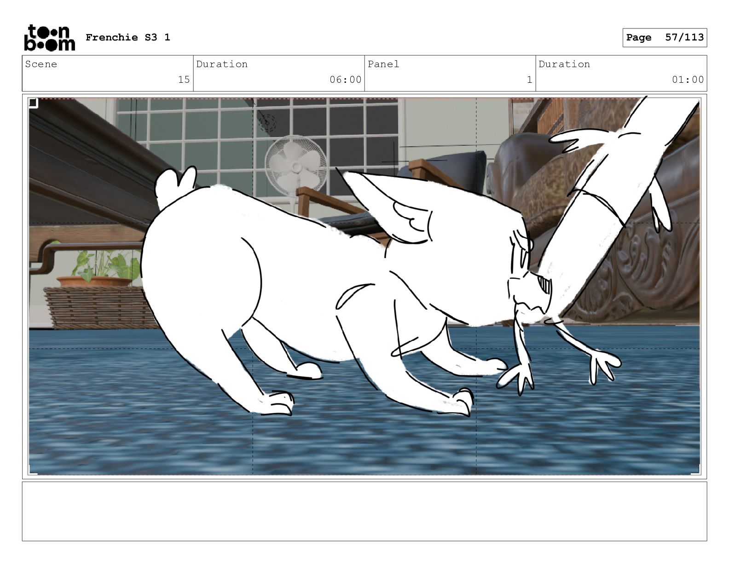Click the 'Frenchie S3 1' project title

(x=128, y=37)
